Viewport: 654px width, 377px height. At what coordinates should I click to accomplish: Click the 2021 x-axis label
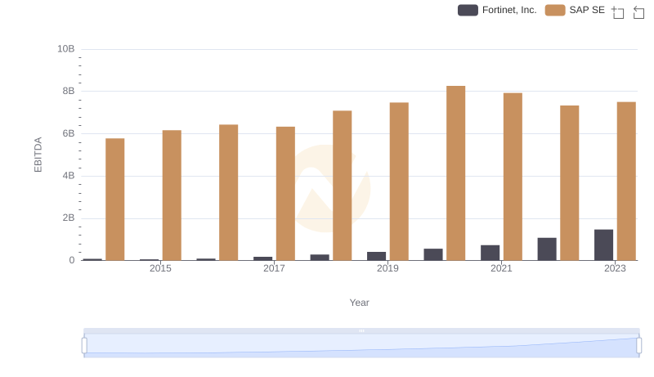501,268
